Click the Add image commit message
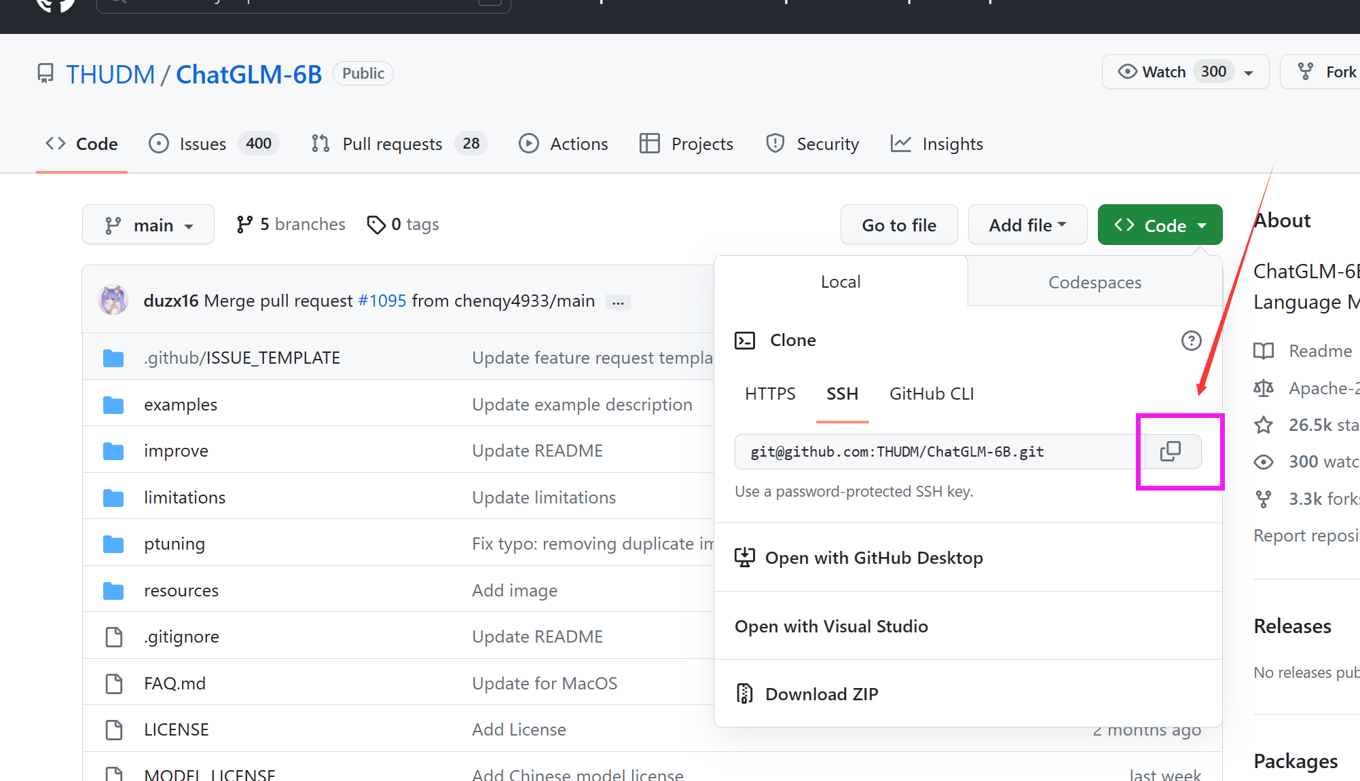Screen dimensions: 1360x781 515,590
